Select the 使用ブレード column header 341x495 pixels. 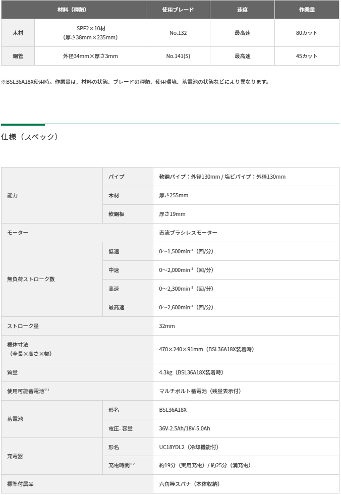[x=178, y=10]
